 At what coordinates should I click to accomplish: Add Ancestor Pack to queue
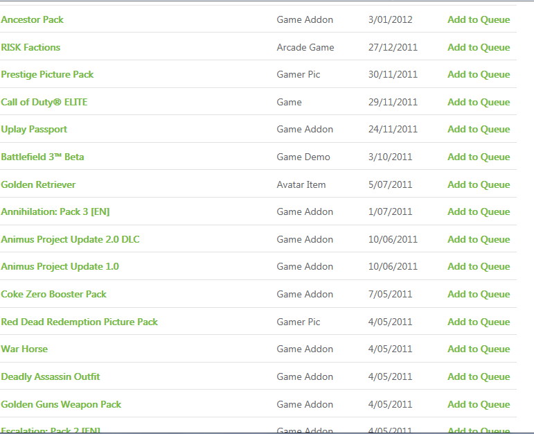click(x=479, y=20)
